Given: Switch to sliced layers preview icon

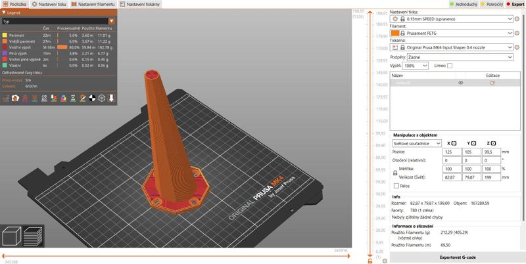Looking at the screenshot, I should 33,236.
